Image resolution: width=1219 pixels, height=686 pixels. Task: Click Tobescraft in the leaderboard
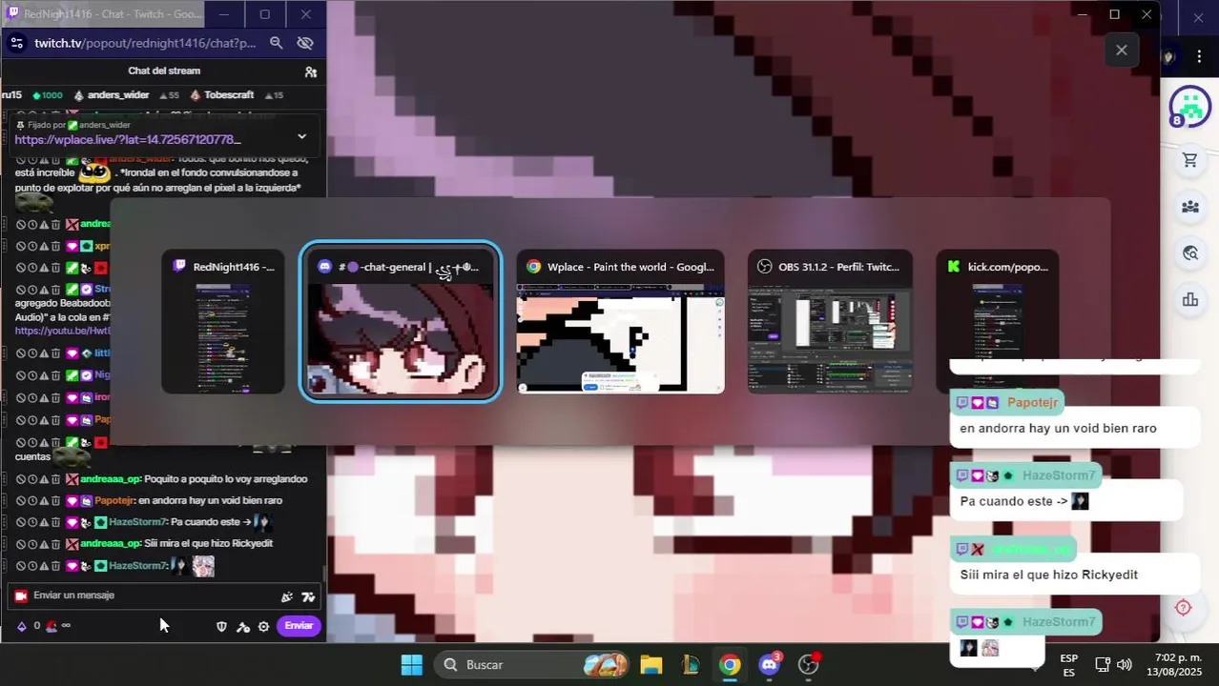coord(229,95)
